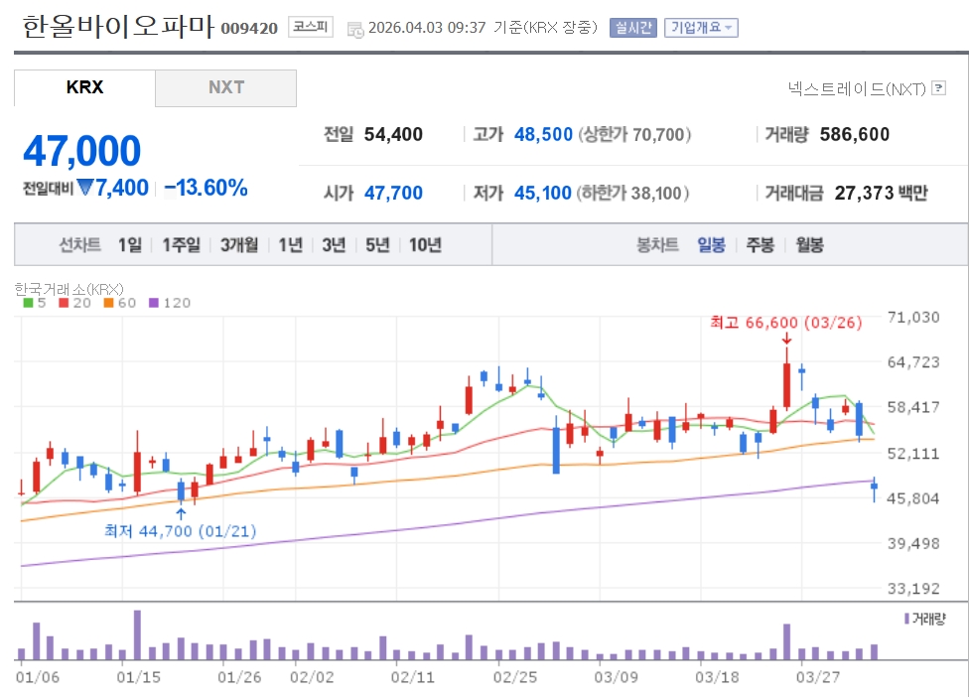Viewport: 969px width, 697px height.
Task: Click the blue down-triangle price change icon
Action: [x=85, y=188]
